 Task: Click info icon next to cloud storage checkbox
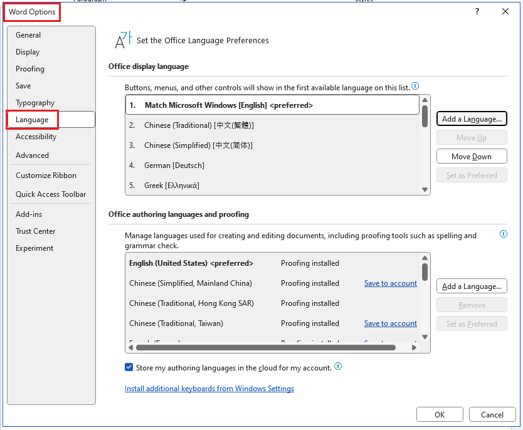(x=338, y=366)
